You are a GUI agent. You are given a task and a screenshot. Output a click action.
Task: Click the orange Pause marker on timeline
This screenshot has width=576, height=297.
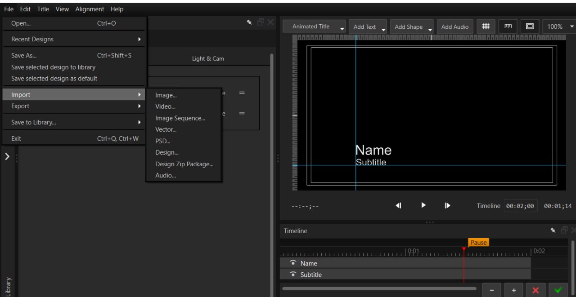[x=478, y=242]
